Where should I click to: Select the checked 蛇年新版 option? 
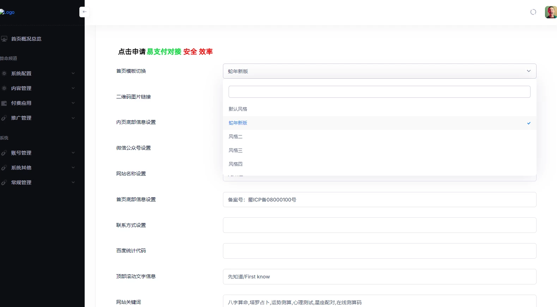tap(238, 123)
